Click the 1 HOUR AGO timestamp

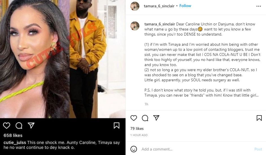coord(139,135)
